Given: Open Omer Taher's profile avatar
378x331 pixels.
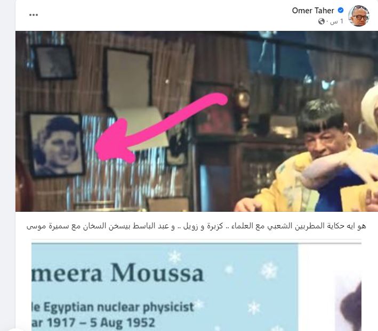Looking at the screenshot, I should [358, 15].
